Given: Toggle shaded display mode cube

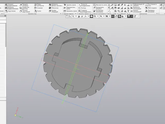Looking at the screenshot, I should pyautogui.click(x=92, y=16).
